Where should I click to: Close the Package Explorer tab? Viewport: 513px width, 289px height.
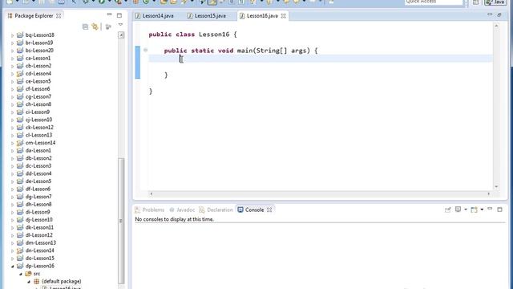59,16
